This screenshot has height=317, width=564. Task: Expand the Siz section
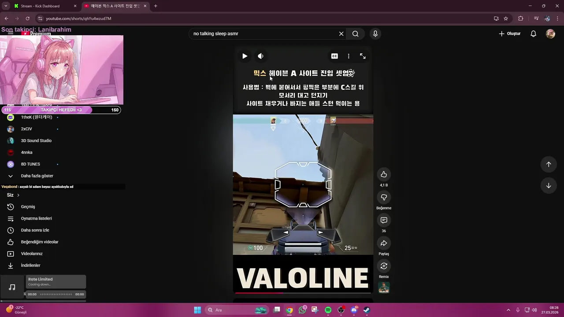coord(13,195)
